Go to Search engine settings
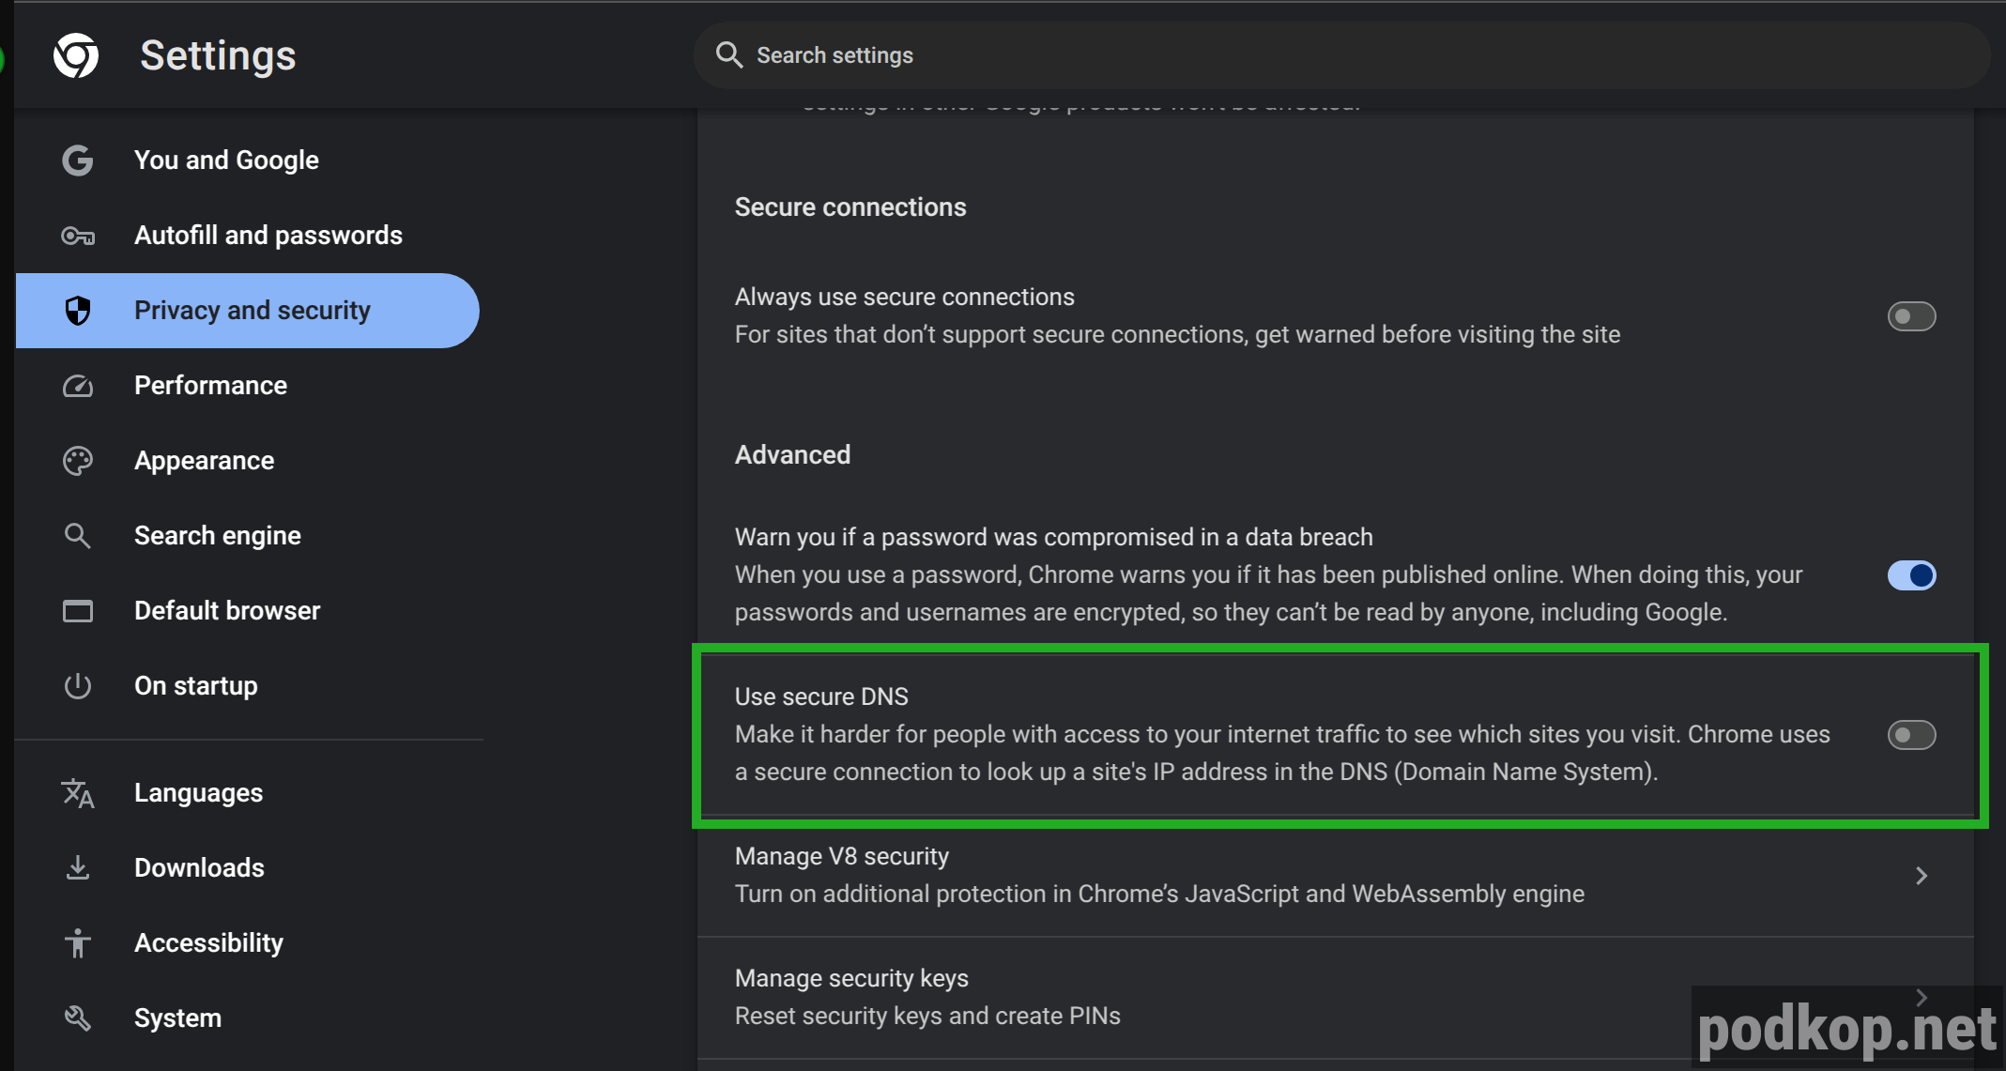Image resolution: width=2006 pixels, height=1071 pixels. (217, 536)
